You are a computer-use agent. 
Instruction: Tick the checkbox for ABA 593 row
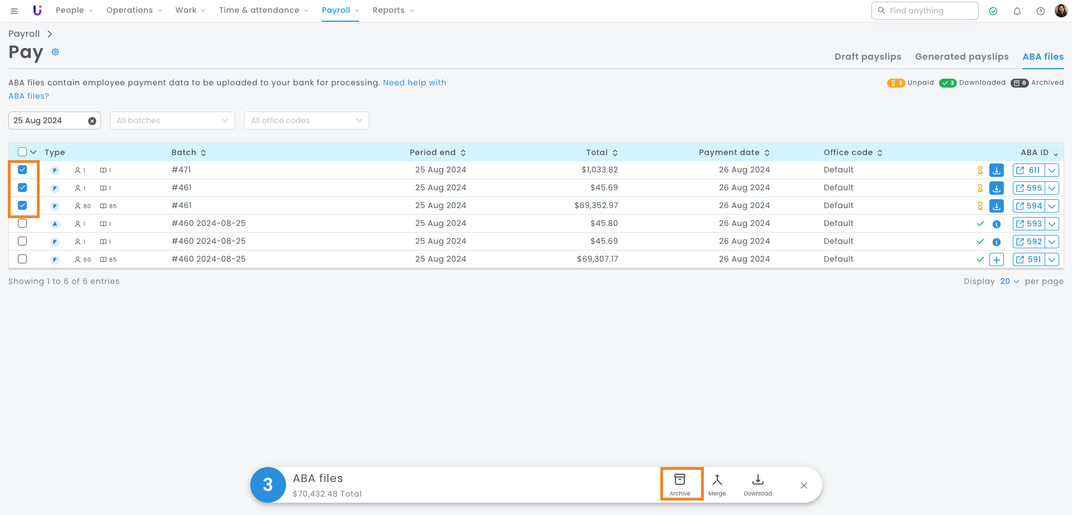tap(22, 223)
